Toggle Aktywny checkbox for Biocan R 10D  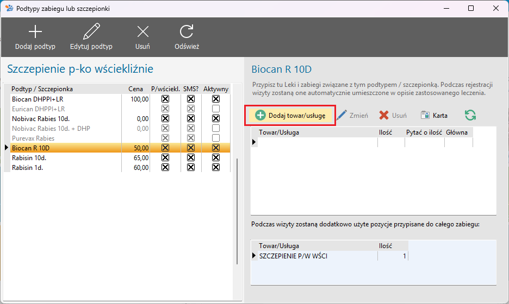216,148
